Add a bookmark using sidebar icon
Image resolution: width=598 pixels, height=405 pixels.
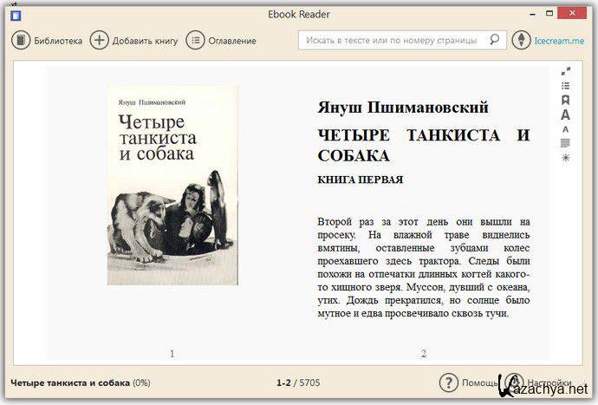coord(566,101)
